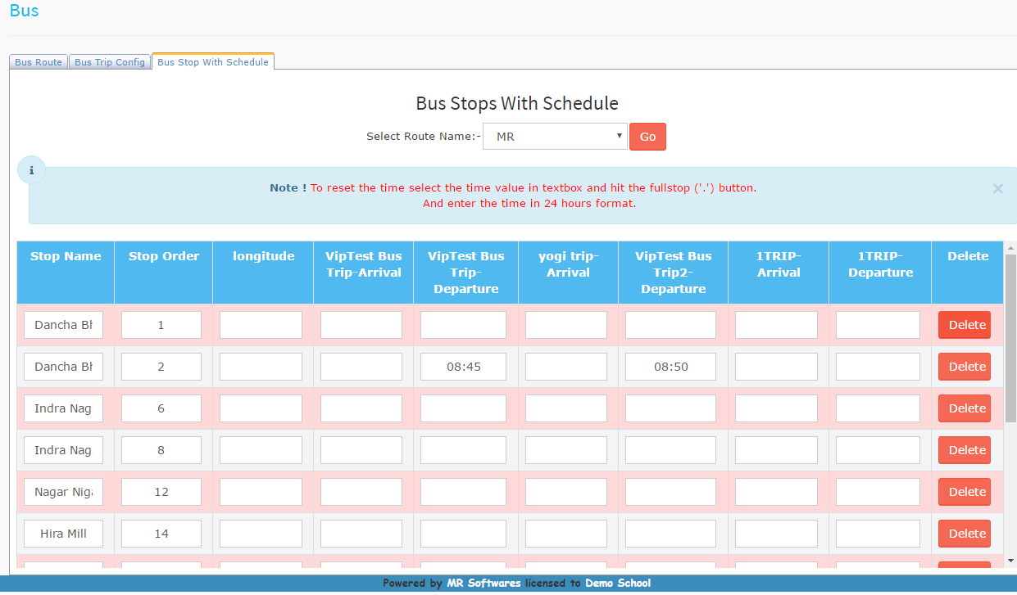Switch to the Bus Route tab
Screen dimensions: 1017x595
coord(39,62)
